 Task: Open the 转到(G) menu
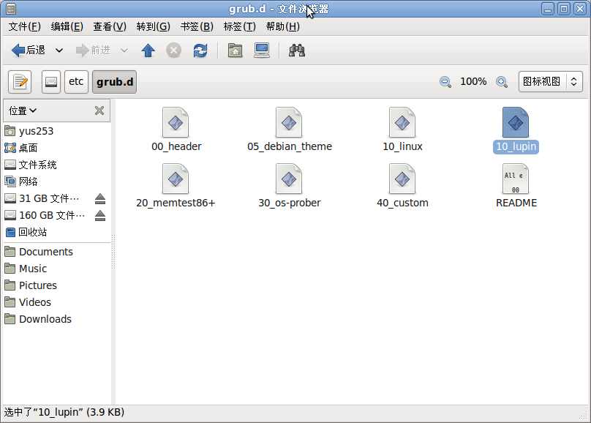pos(153,26)
